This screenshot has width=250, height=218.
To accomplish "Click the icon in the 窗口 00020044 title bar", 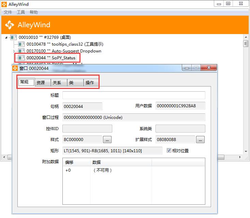I will 15,68.
